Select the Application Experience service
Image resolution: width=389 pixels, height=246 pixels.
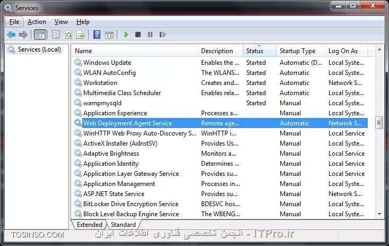[220, 113]
